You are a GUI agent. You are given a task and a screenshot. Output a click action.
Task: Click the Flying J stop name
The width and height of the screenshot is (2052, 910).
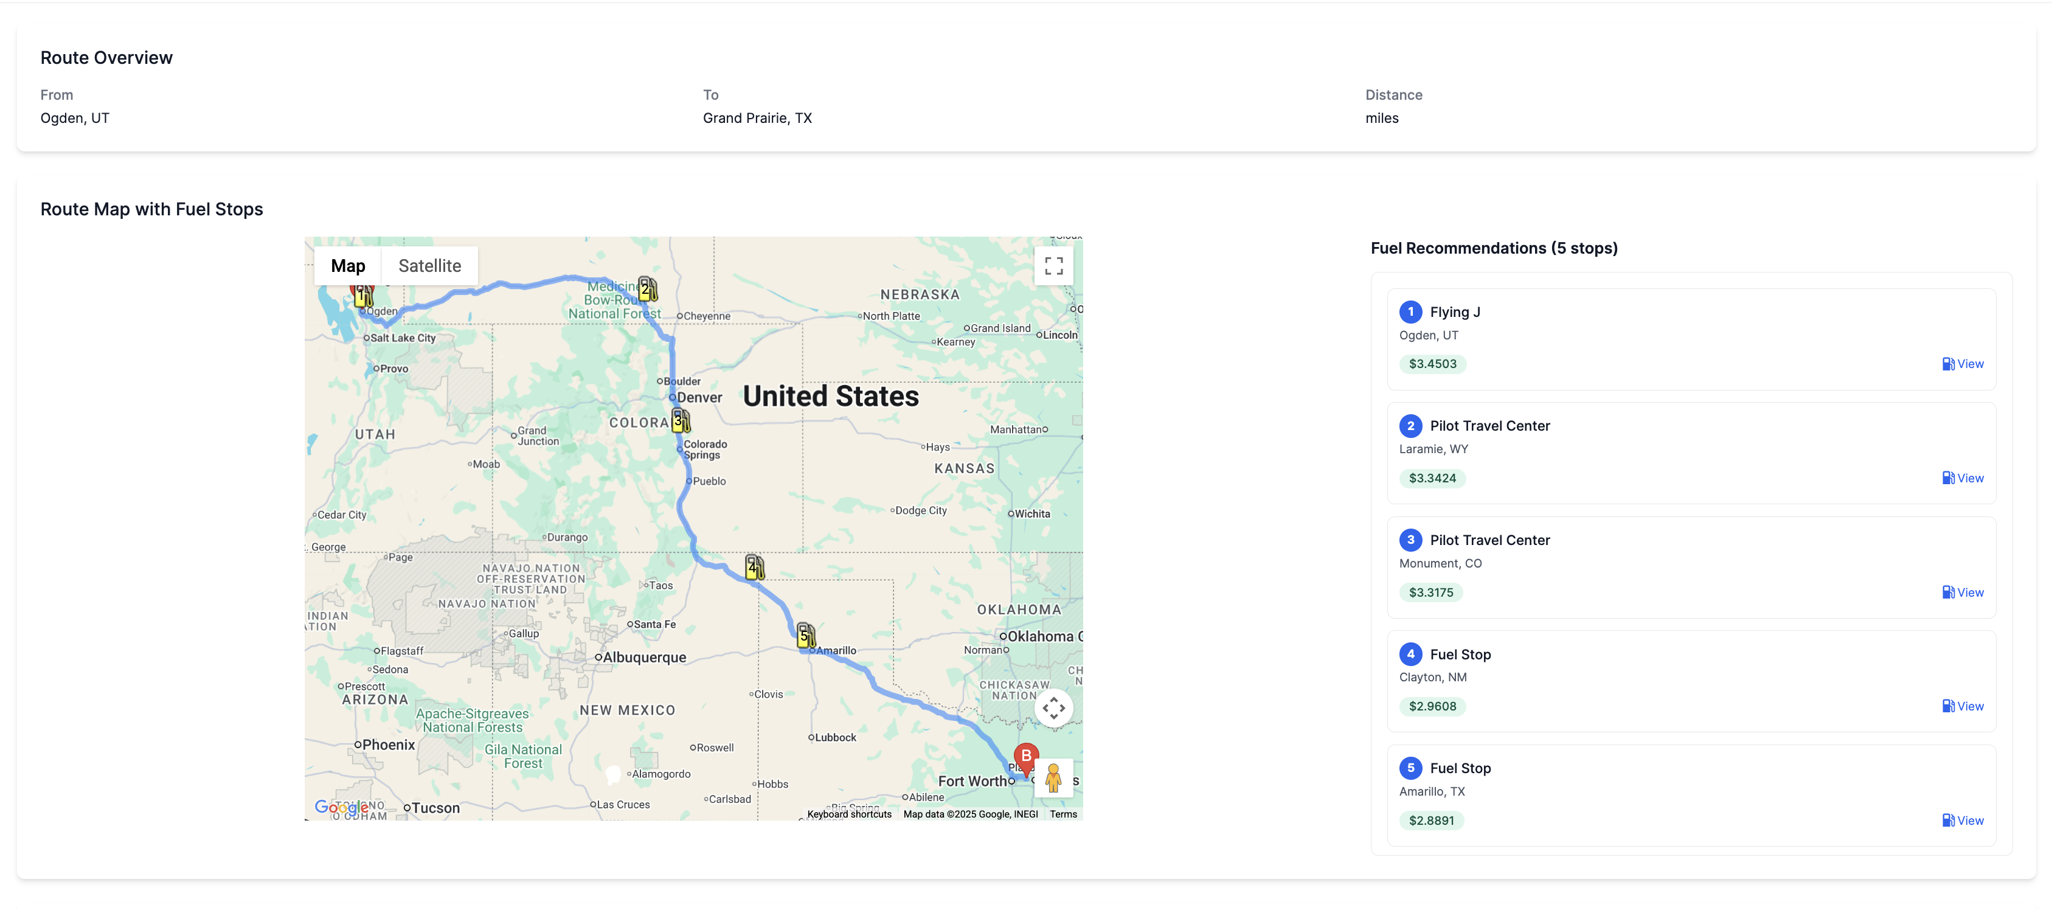pos(1455,311)
